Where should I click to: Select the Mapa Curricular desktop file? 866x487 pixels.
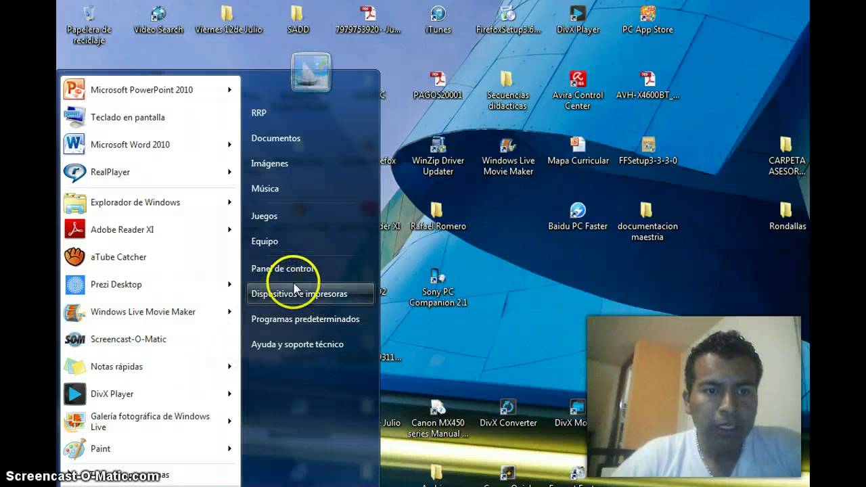(578, 150)
